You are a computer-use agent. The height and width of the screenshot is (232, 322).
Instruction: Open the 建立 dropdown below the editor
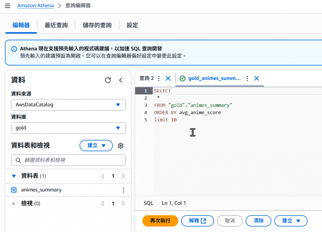tap(291, 221)
